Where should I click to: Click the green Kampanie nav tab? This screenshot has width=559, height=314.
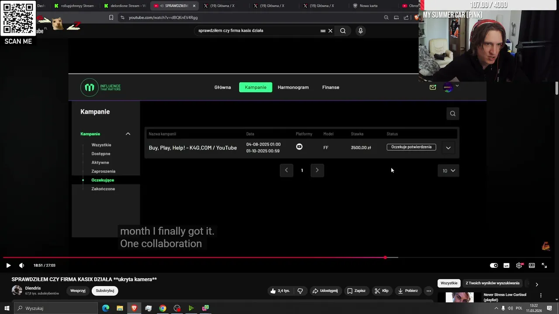255,87
